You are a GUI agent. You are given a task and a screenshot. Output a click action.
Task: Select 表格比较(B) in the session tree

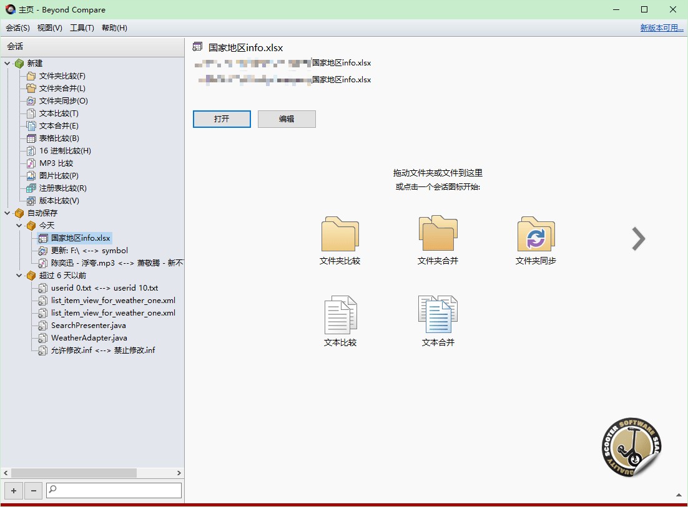click(59, 138)
